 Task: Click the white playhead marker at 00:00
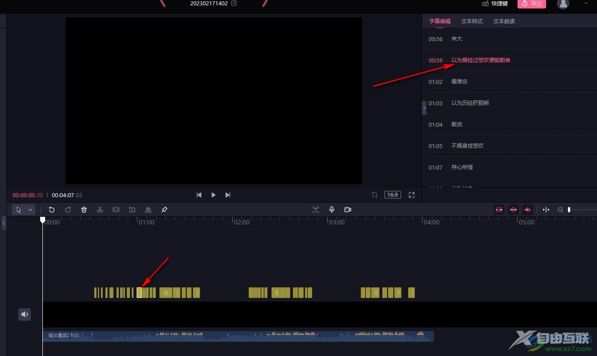tap(42, 220)
